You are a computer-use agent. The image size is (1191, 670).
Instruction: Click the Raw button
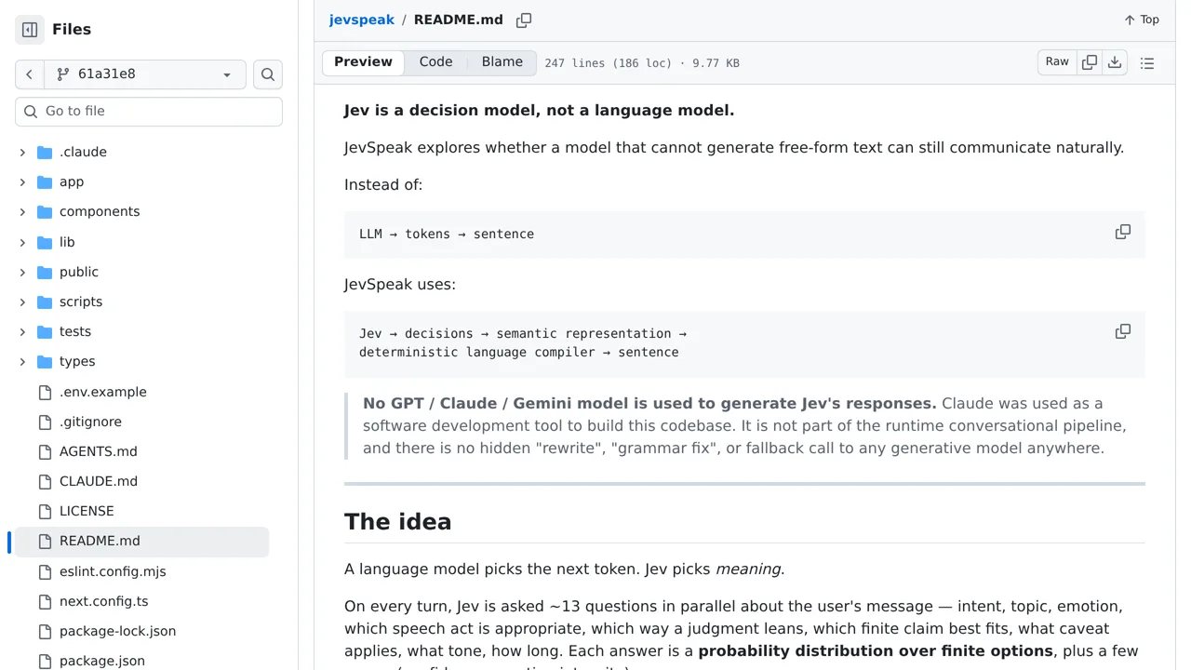click(x=1057, y=62)
